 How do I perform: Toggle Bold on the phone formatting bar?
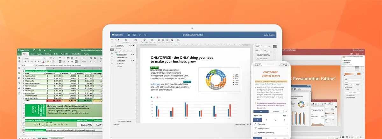(x=257, y=120)
